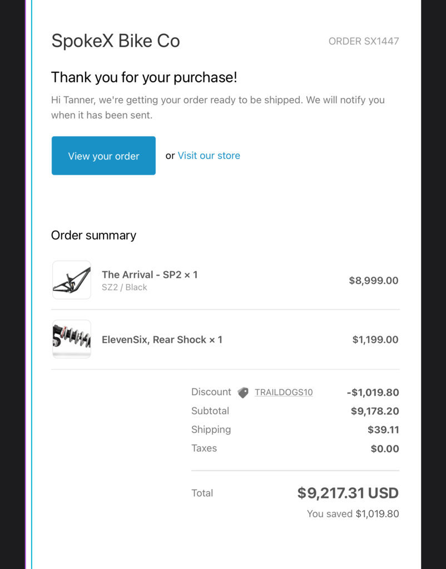Click the $0.00 taxes value

coord(385,448)
